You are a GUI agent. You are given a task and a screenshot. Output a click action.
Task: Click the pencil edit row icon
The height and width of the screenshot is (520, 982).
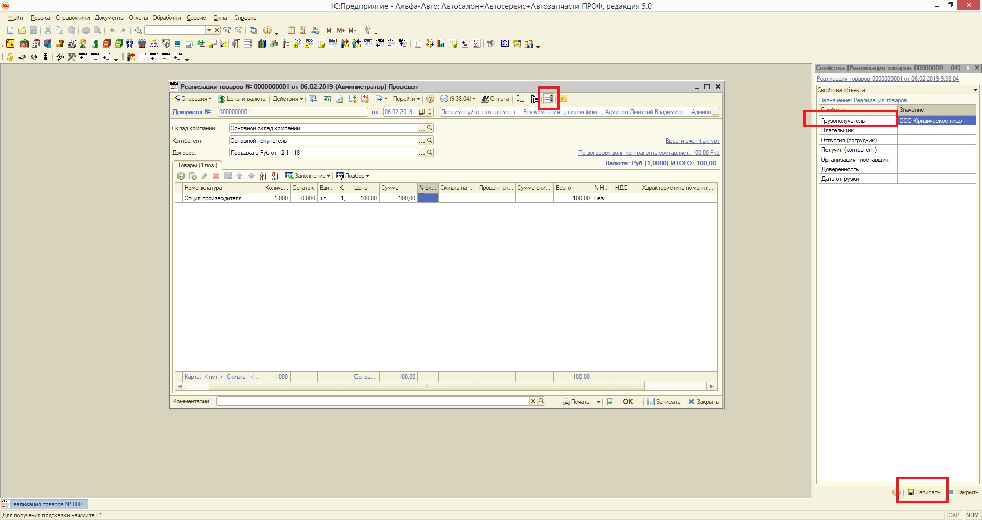(204, 176)
